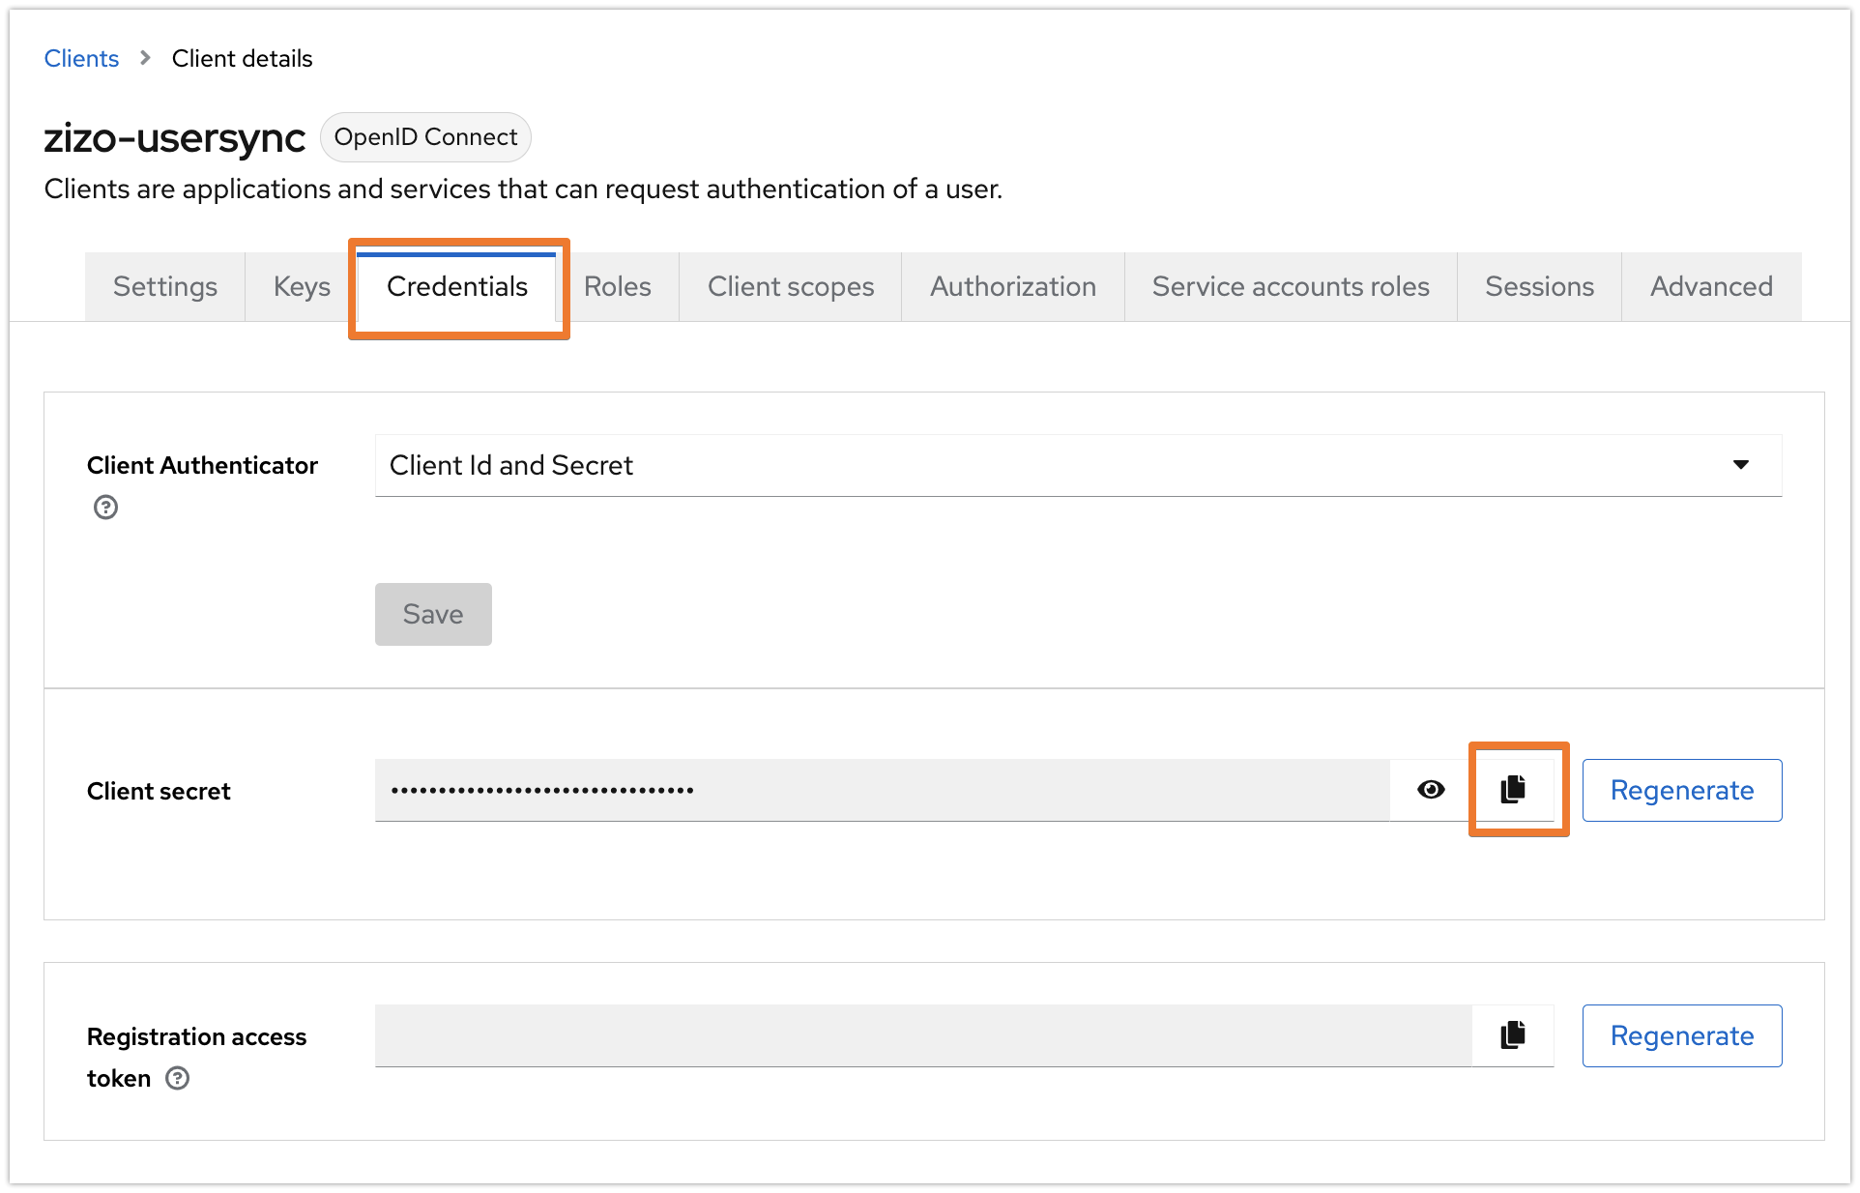Click the registration access token field
1860x1193 pixels.
(x=923, y=1035)
